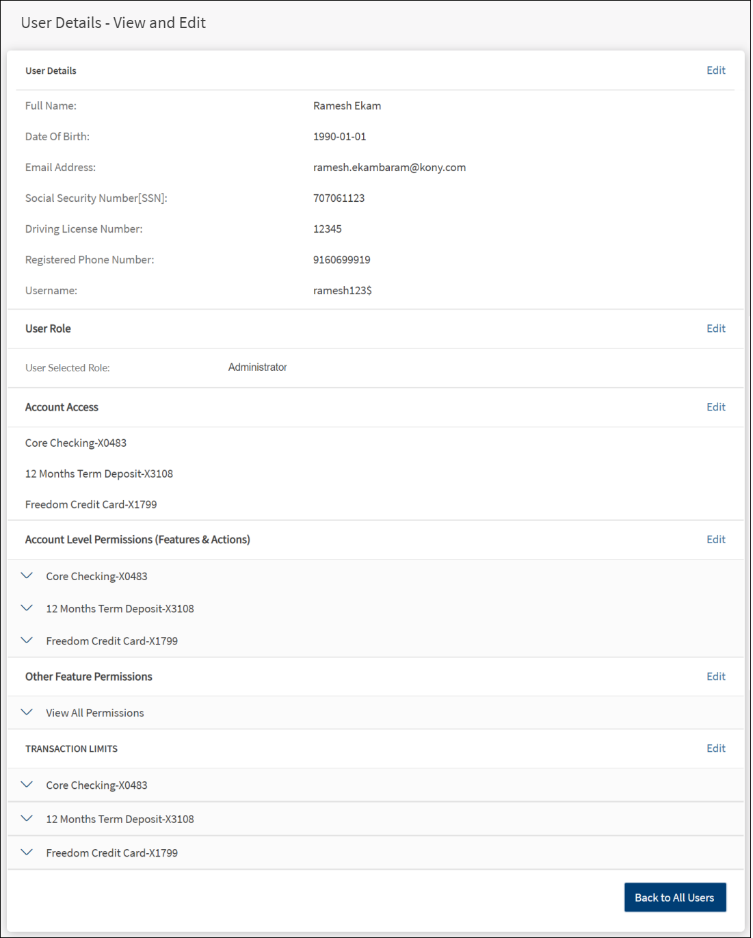Click Freedom Credit Card-X1799 in Account Access
The height and width of the screenshot is (938, 753).
(91, 505)
